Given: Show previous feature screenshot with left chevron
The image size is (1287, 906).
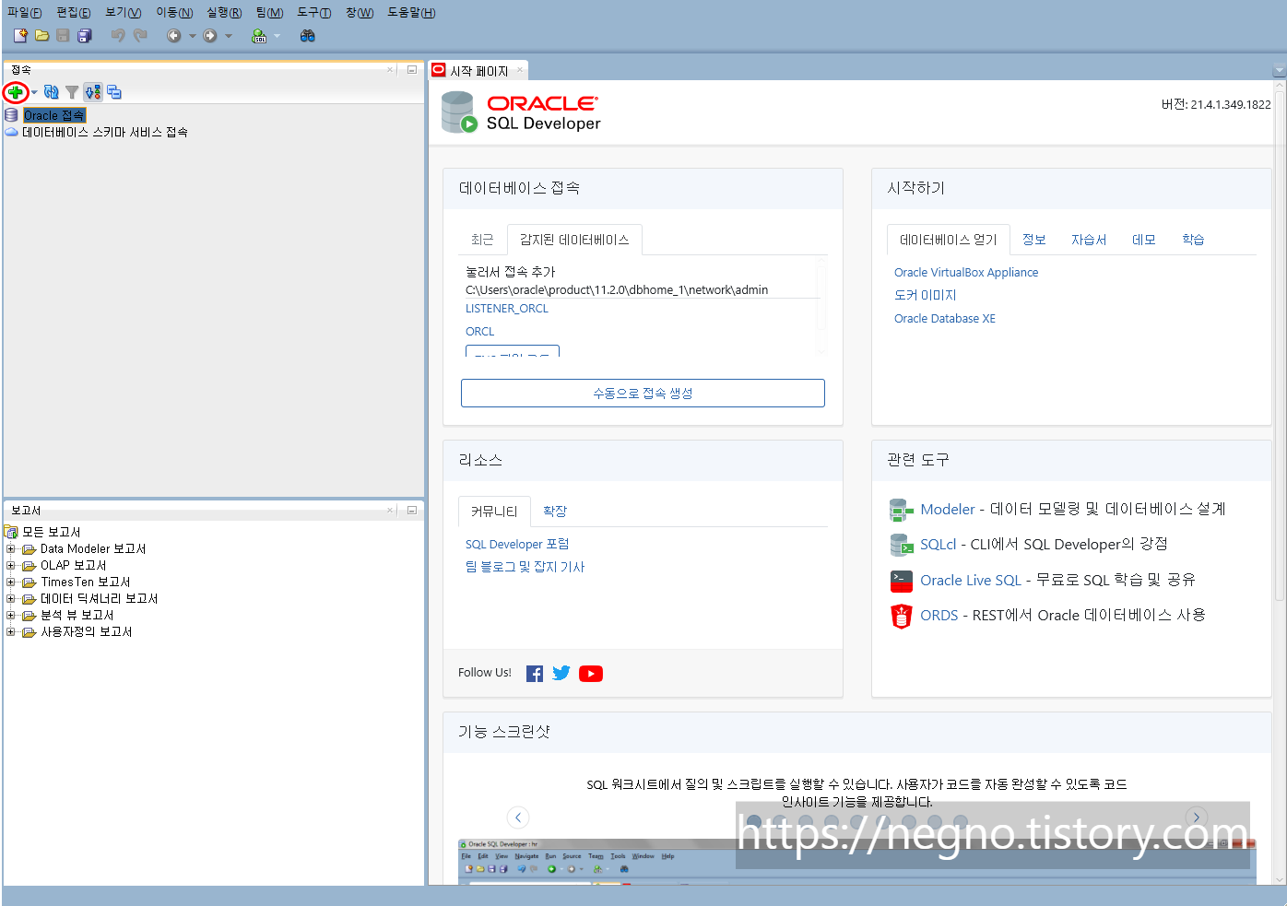Looking at the screenshot, I should [x=518, y=818].
